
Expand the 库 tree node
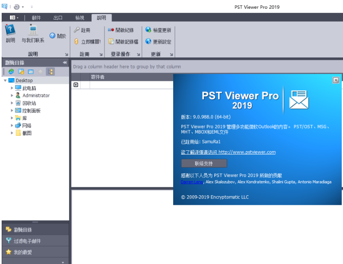[x=12, y=118]
